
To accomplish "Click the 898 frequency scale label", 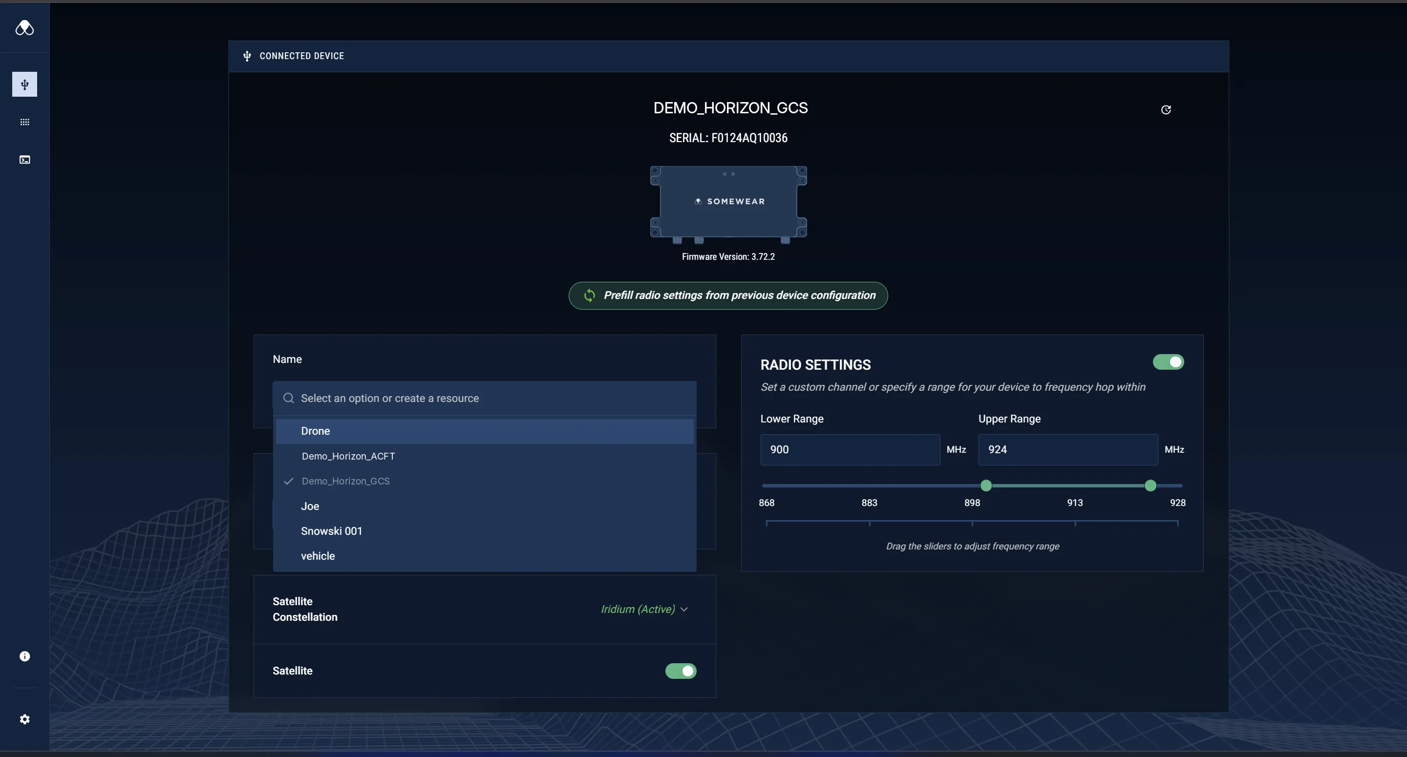I will coord(972,503).
